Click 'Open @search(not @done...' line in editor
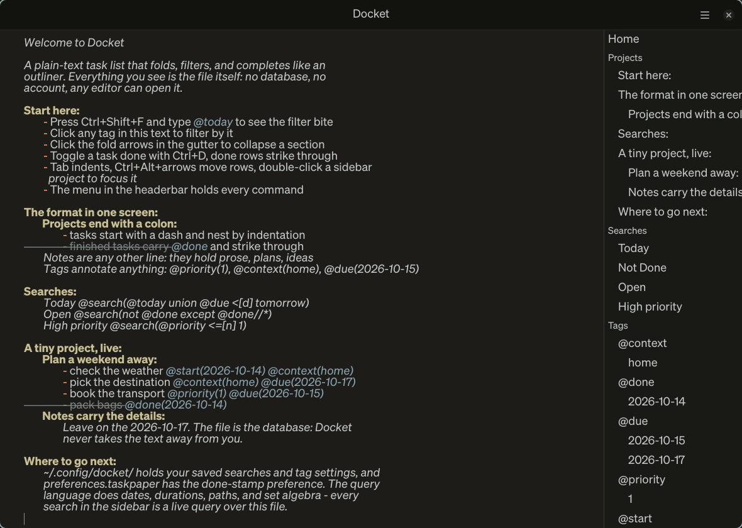Image resolution: width=742 pixels, height=528 pixels. click(x=158, y=315)
